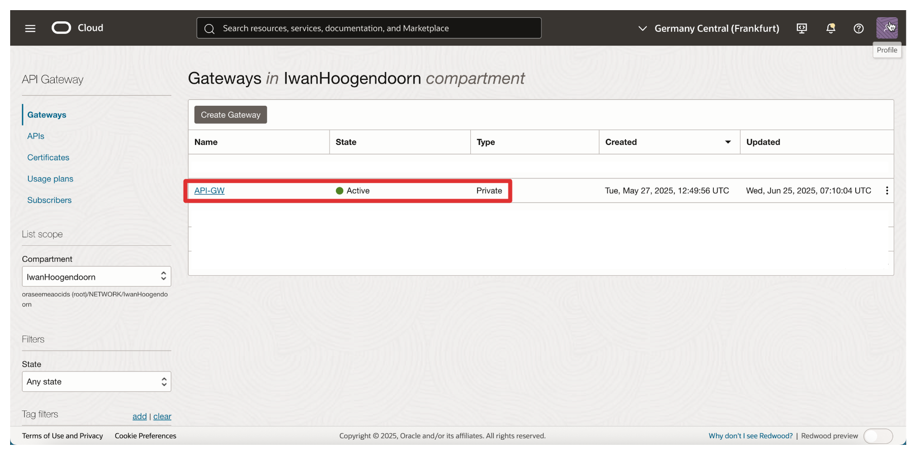The height and width of the screenshot is (455, 916).
Task: Go to APIs in the sidebar
Action: click(35, 136)
